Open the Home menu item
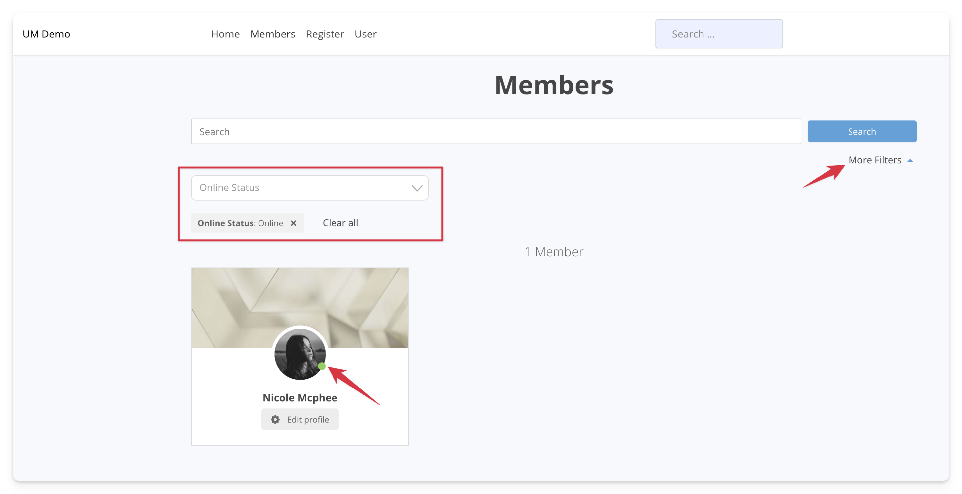This screenshot has height=494, width=962. (225, 34)
